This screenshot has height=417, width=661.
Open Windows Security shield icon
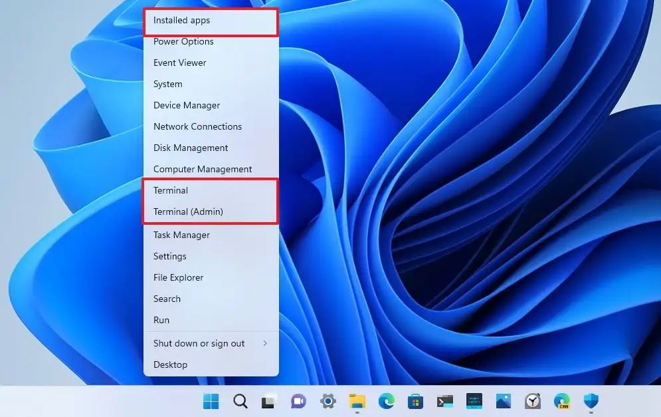coord(591,401)
